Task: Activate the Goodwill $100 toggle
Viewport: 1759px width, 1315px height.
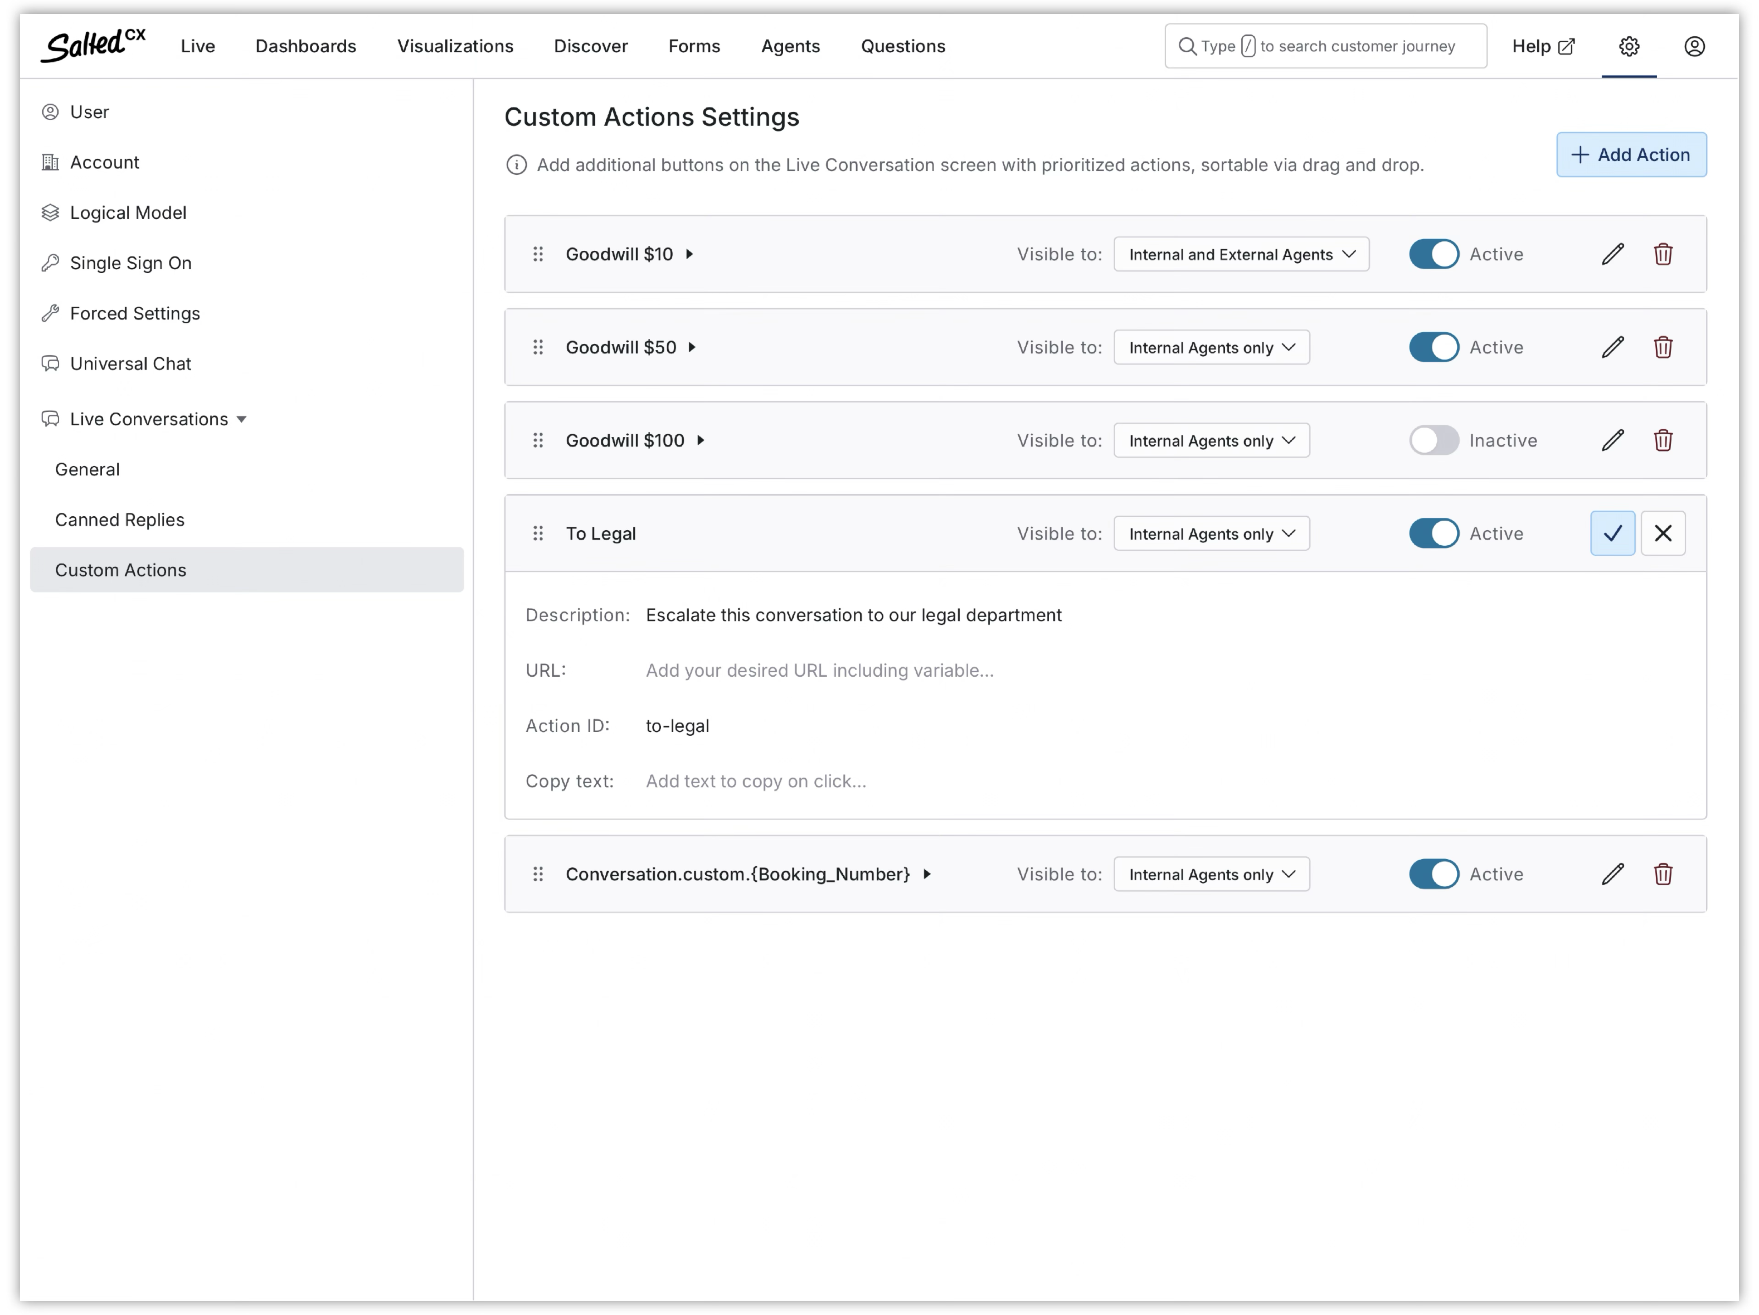Action: pyautogui.click(x=1434, y=441)
